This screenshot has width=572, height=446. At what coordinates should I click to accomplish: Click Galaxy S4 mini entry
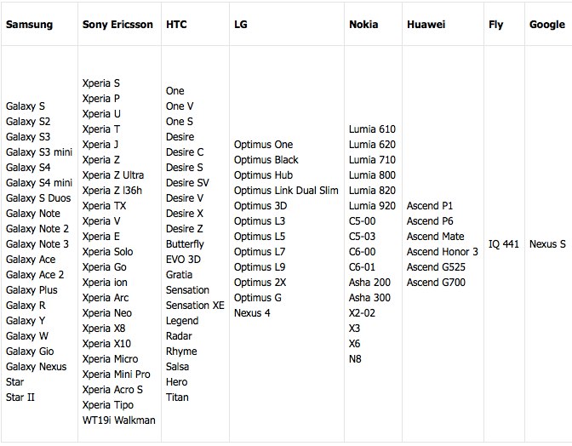[x=39, y=183]
